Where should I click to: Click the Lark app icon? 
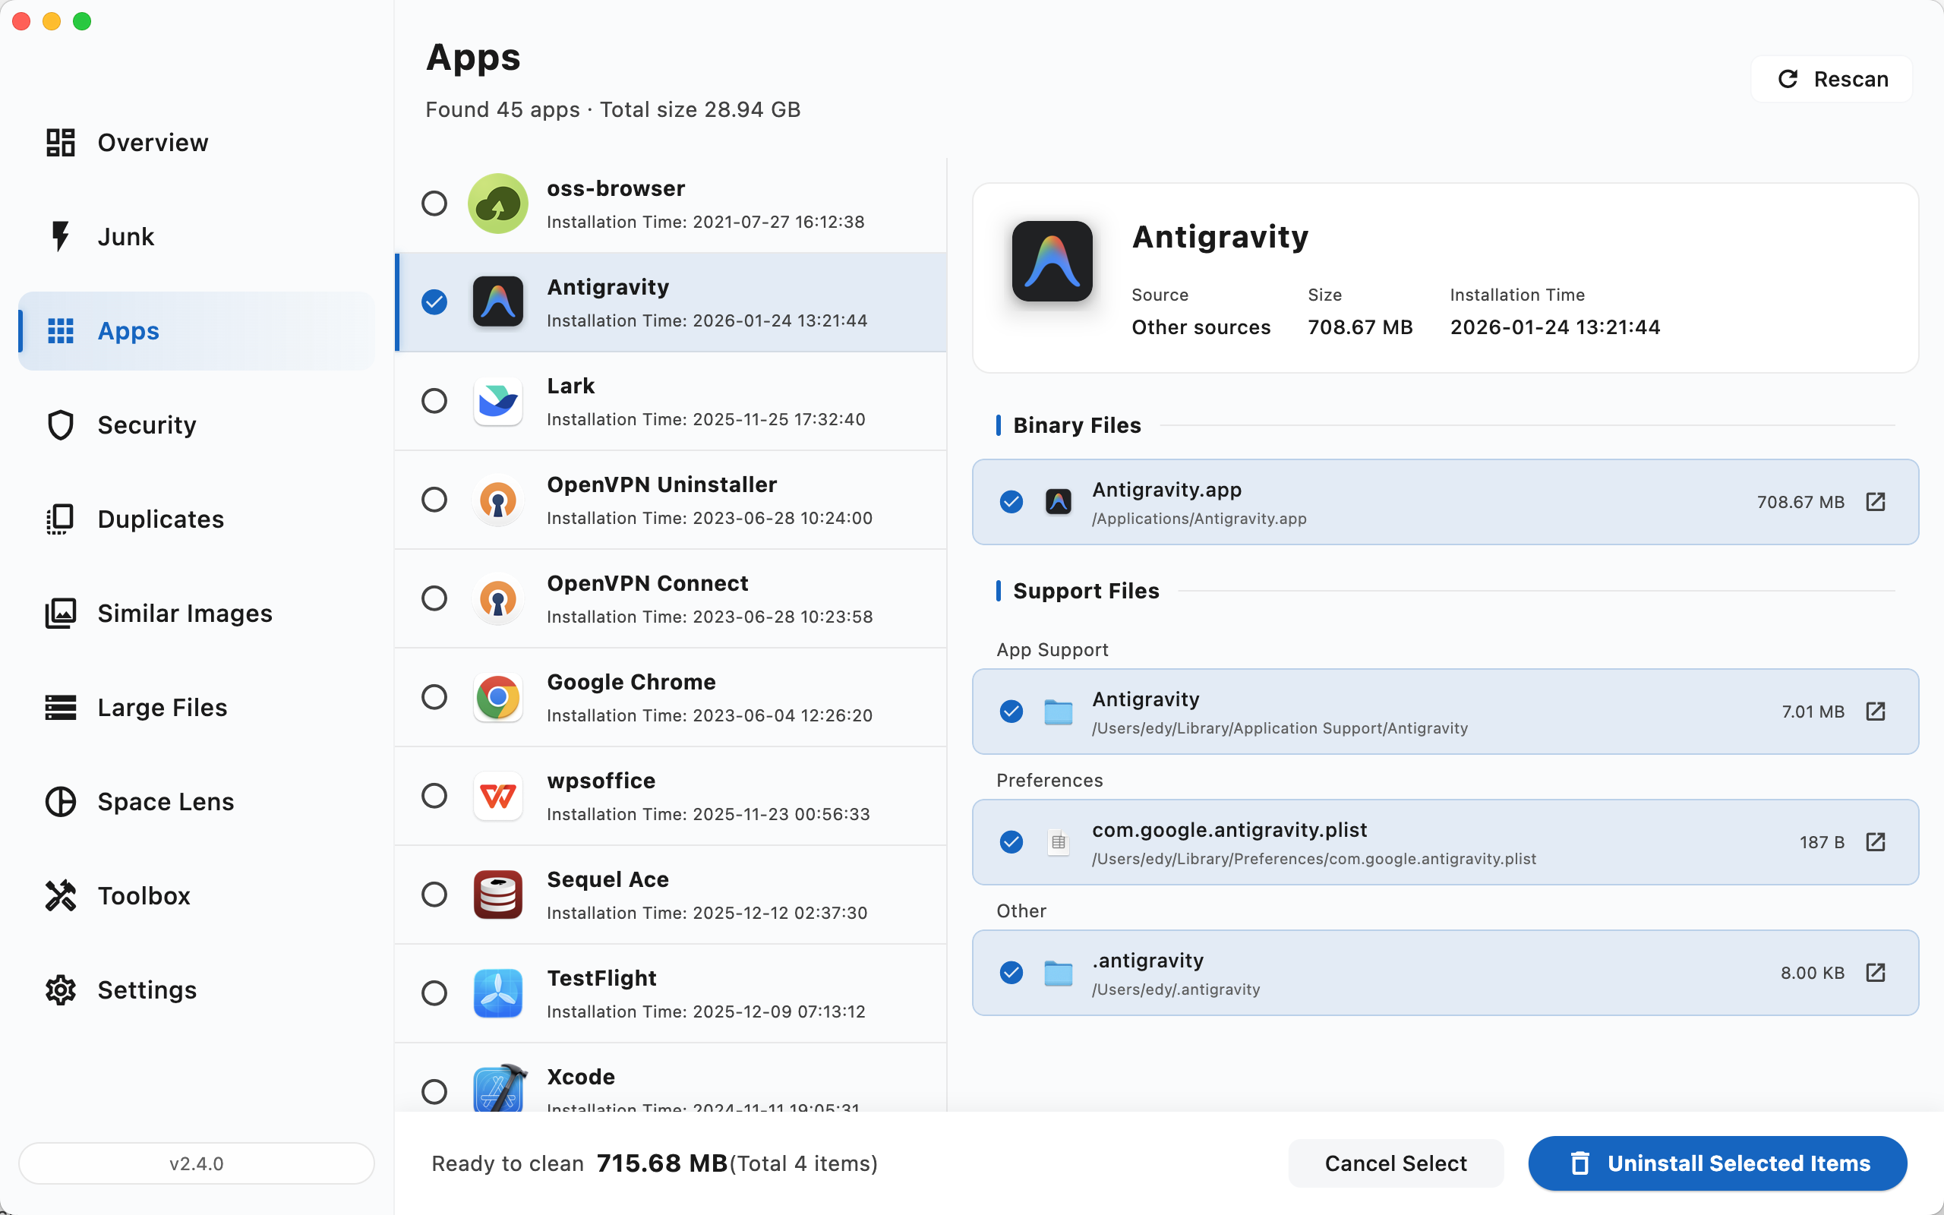[498, 401]
